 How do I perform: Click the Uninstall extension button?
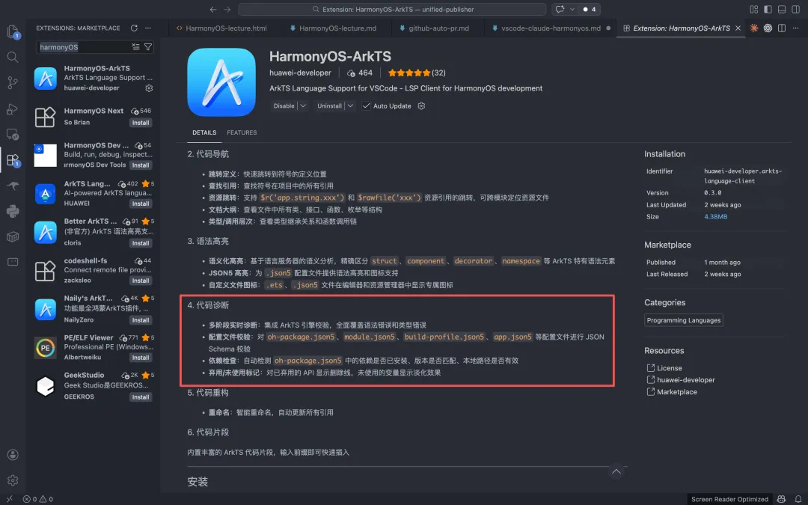(x=329, y=105)
